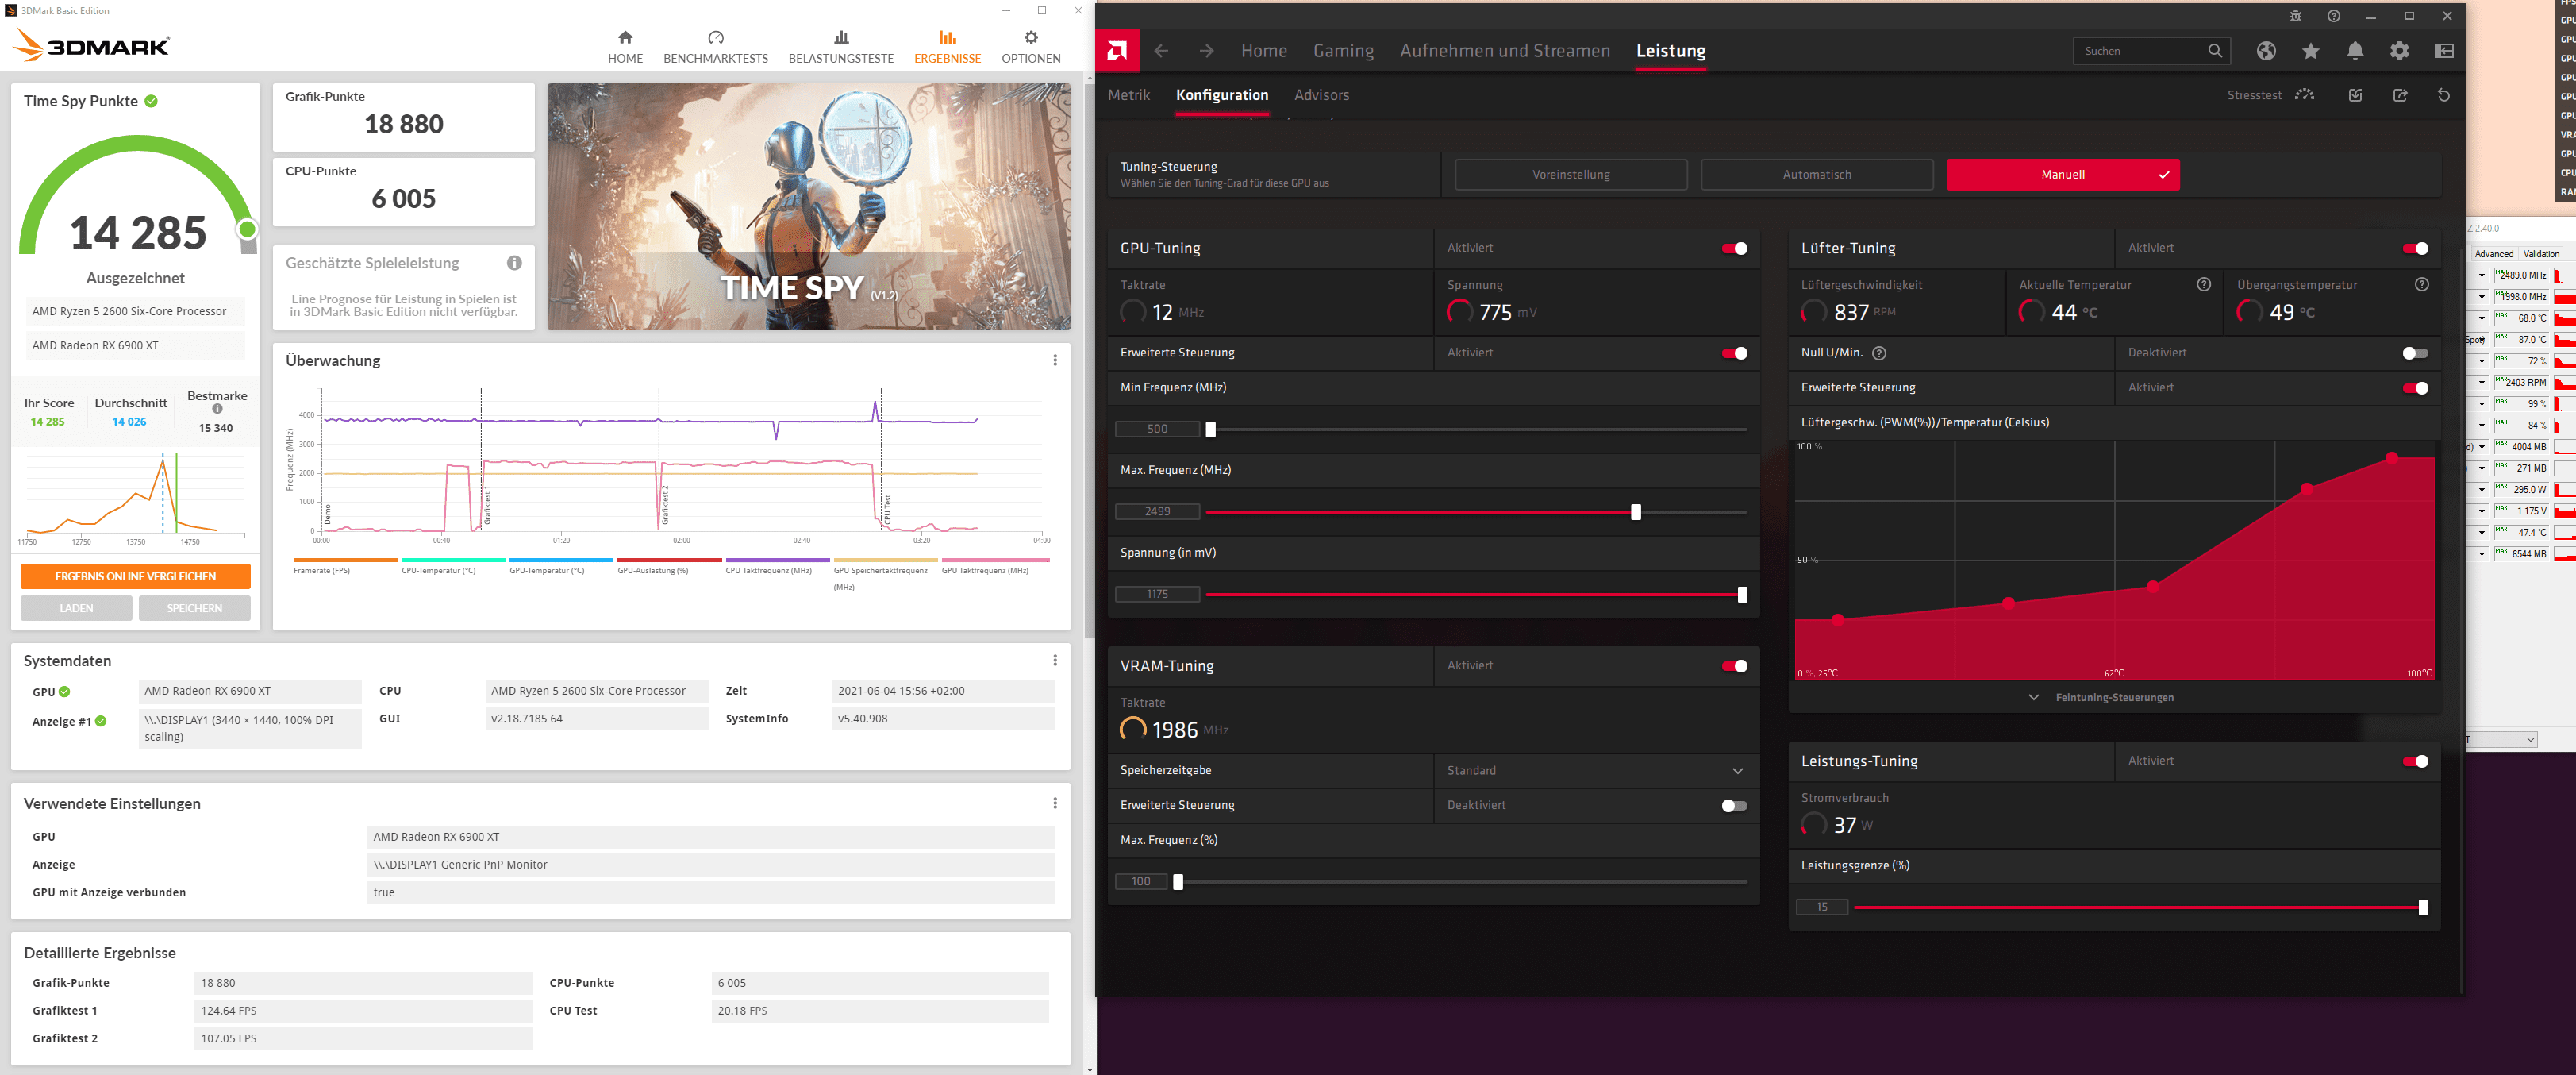Switch to the Gaming tab in Radeon Software

[1343, 51]
